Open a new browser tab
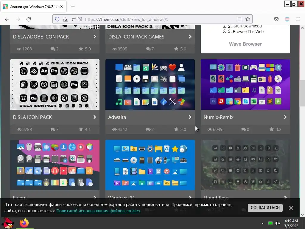The width and height of the screenshot is (305, 229). coord(73,7)
